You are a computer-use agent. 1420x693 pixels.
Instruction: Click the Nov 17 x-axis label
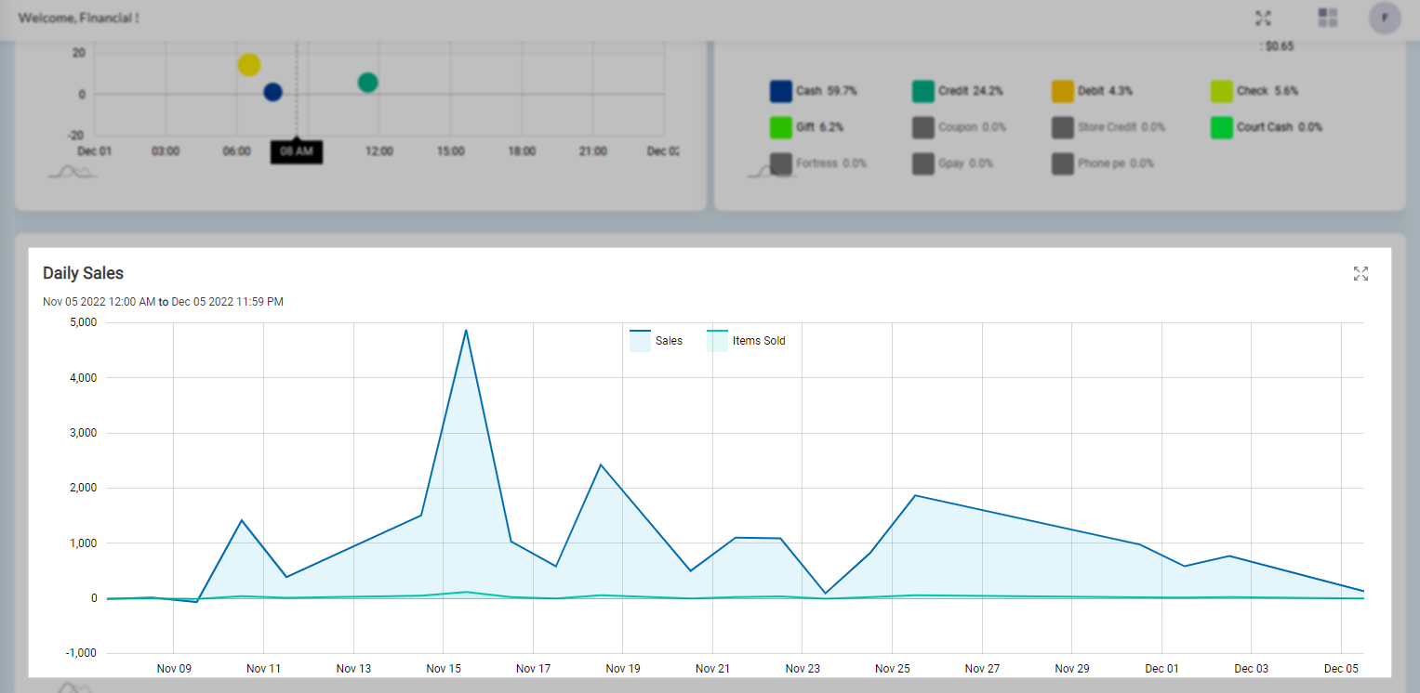[x=533, y=669]
